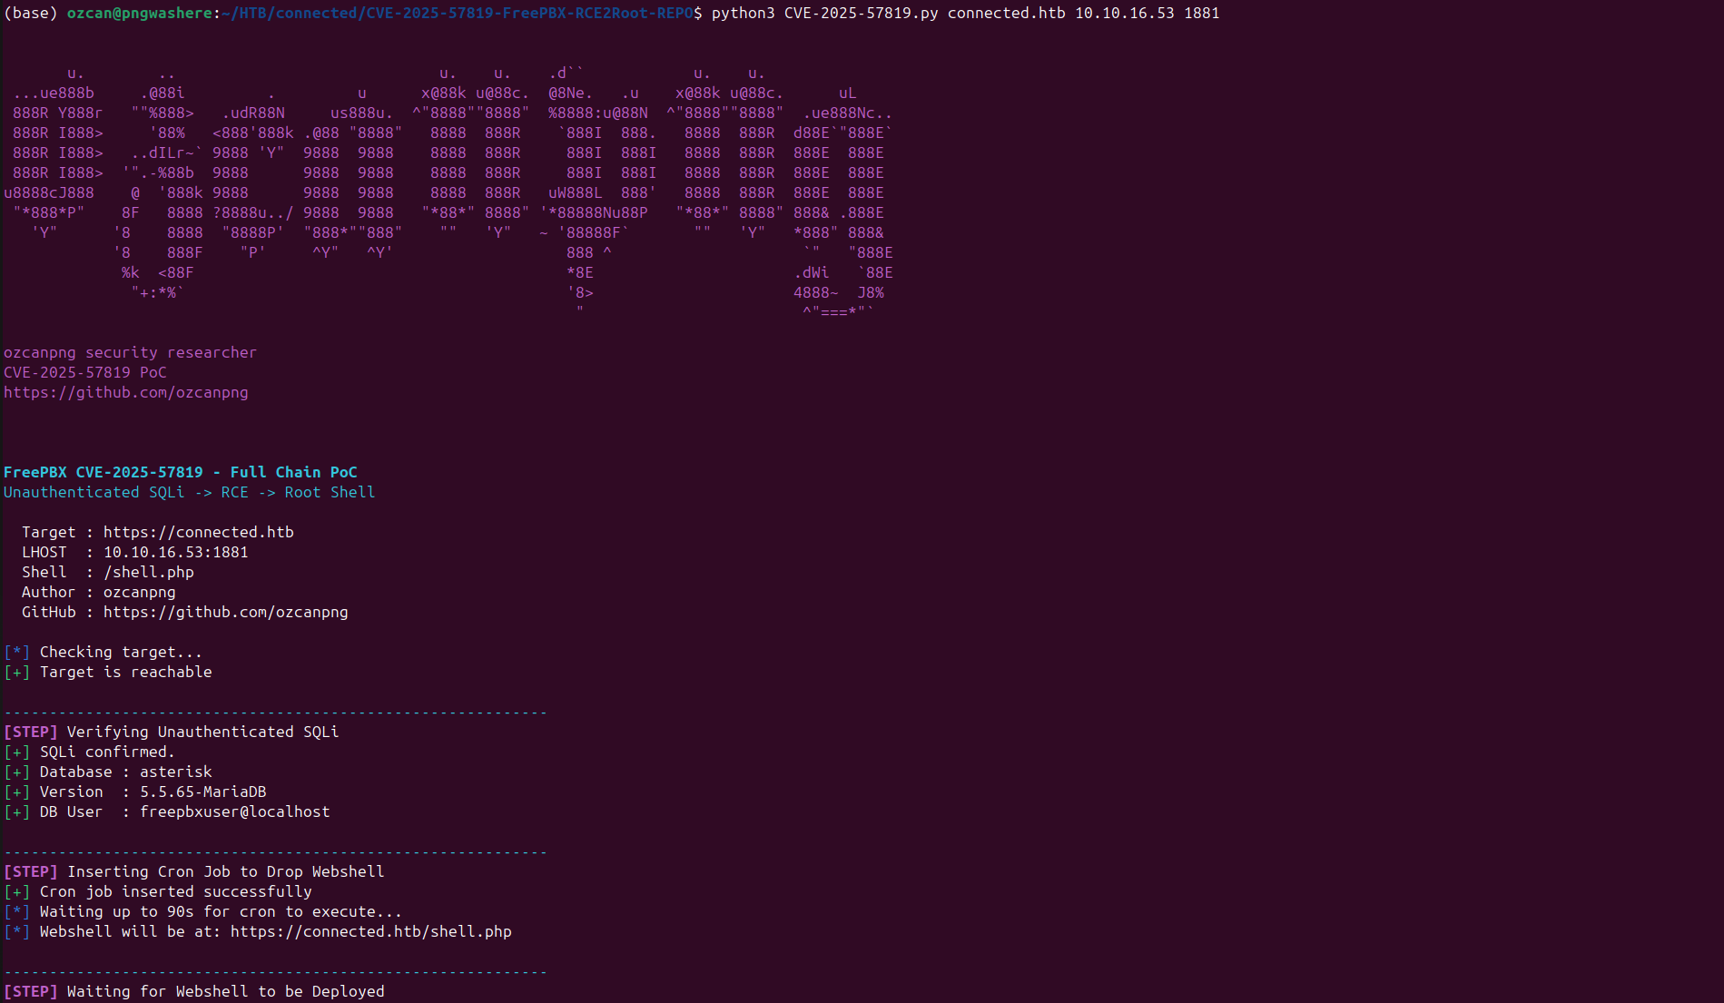Screen dimensions: 1724x1003
Task: Select the 'ozcanpng security researcher' line
Action: click(x=130, y=352)
